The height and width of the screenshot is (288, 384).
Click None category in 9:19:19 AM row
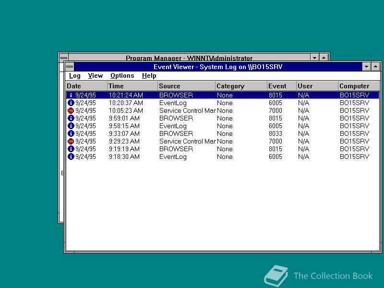[x=225, y=149]
